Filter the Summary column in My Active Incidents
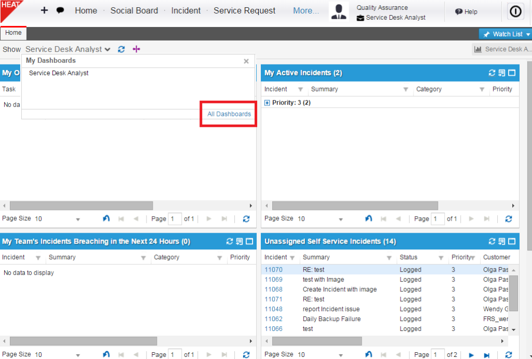532x359 pixels. pyautogui.click(x=406, y=89)
